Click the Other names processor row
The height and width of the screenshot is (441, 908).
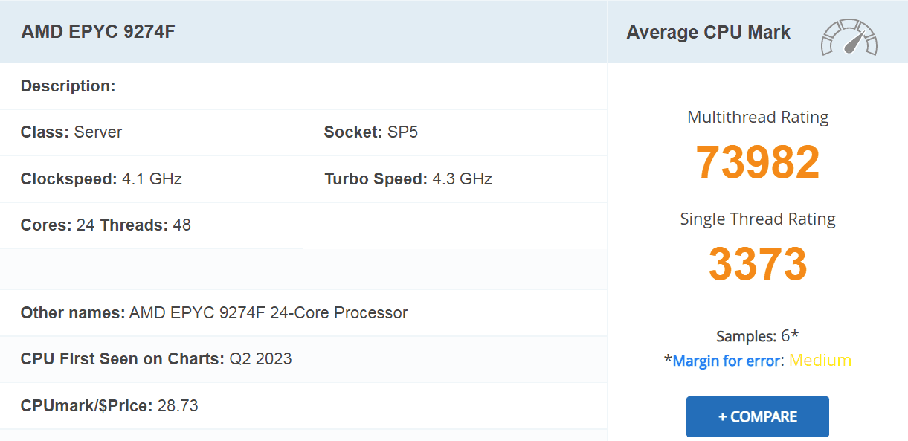pyautogui.click(x=214, y=313)
